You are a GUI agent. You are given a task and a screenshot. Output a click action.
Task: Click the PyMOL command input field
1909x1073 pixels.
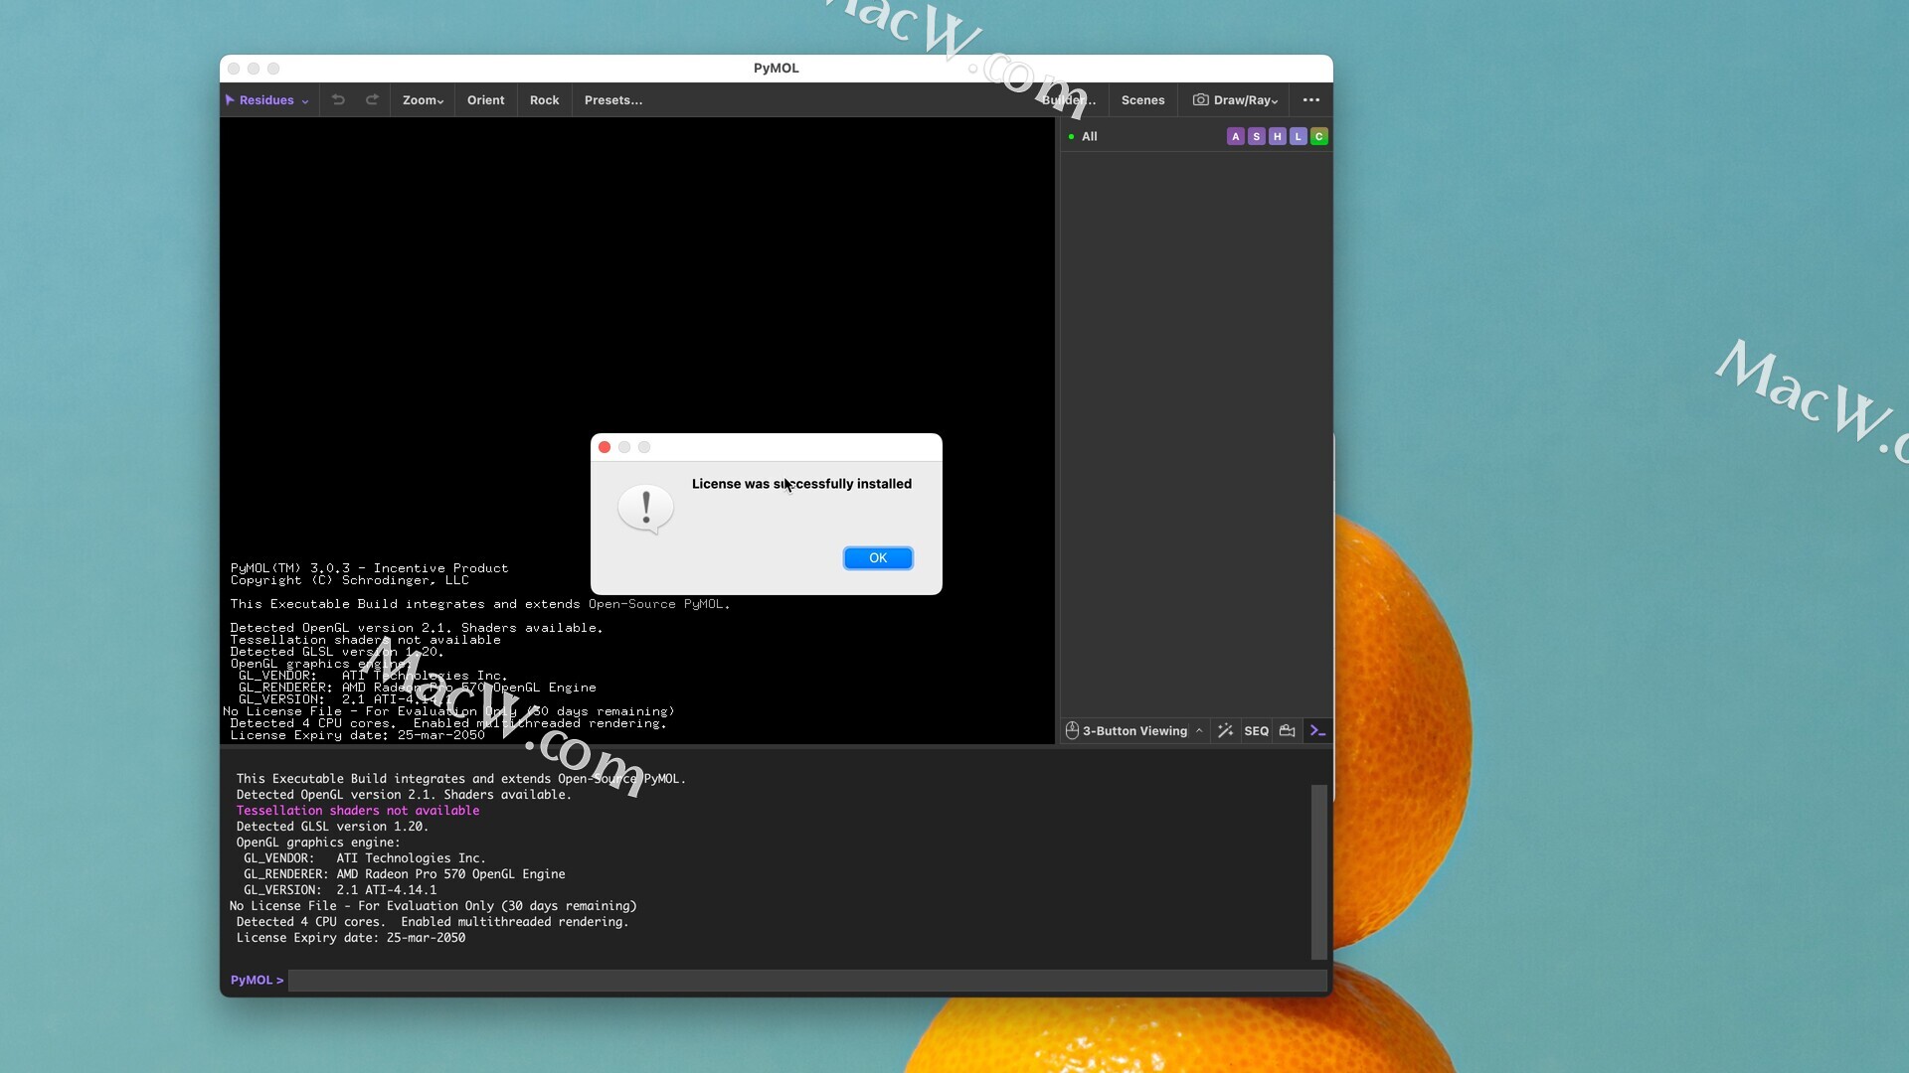pos(807,981)
